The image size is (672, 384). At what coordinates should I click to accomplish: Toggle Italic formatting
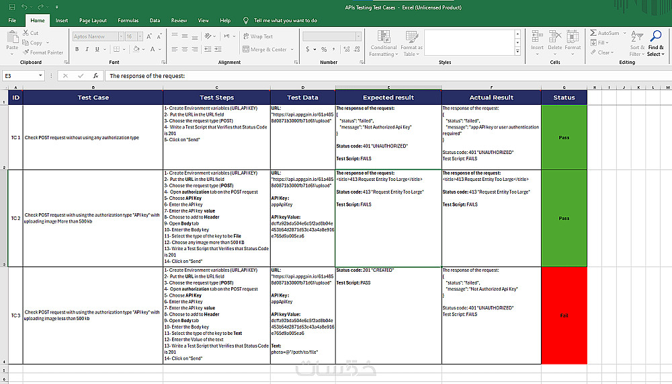[87, 49]
